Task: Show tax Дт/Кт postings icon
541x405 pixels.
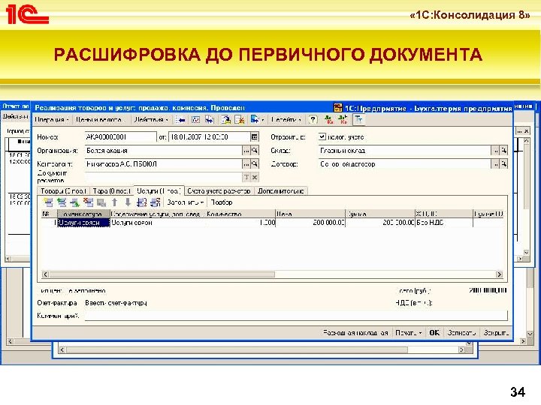Action: pos(343,119)
